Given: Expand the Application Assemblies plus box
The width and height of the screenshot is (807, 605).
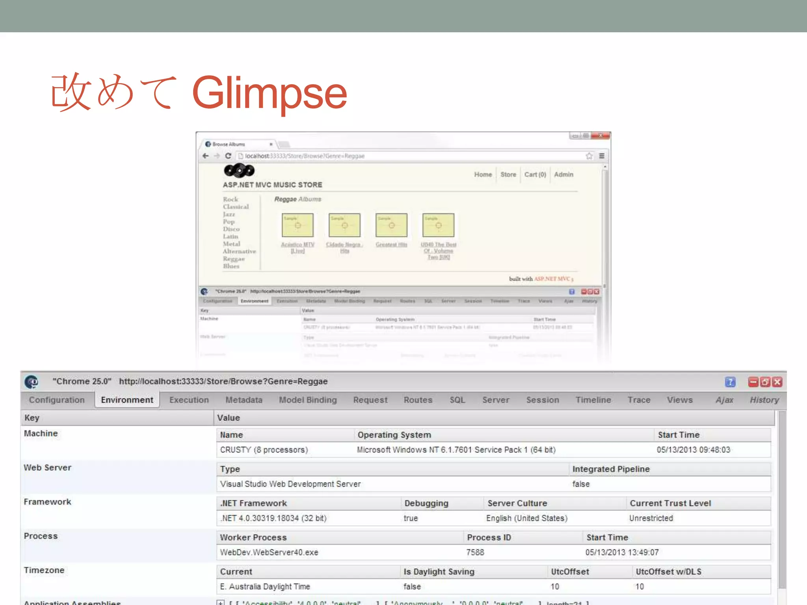Looking at the screenshot, I should pyautogui.click(x=221, y=603).
